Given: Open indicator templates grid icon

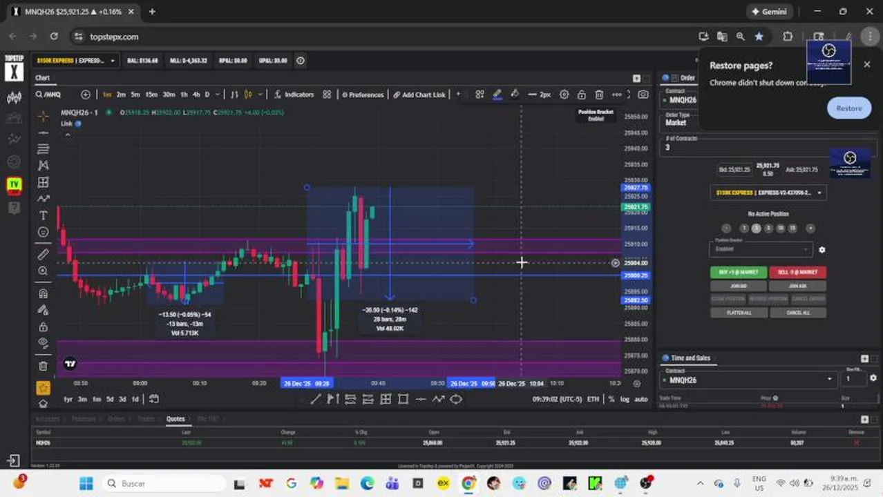Looking at the screenshot, I should [x=327, y=95].
